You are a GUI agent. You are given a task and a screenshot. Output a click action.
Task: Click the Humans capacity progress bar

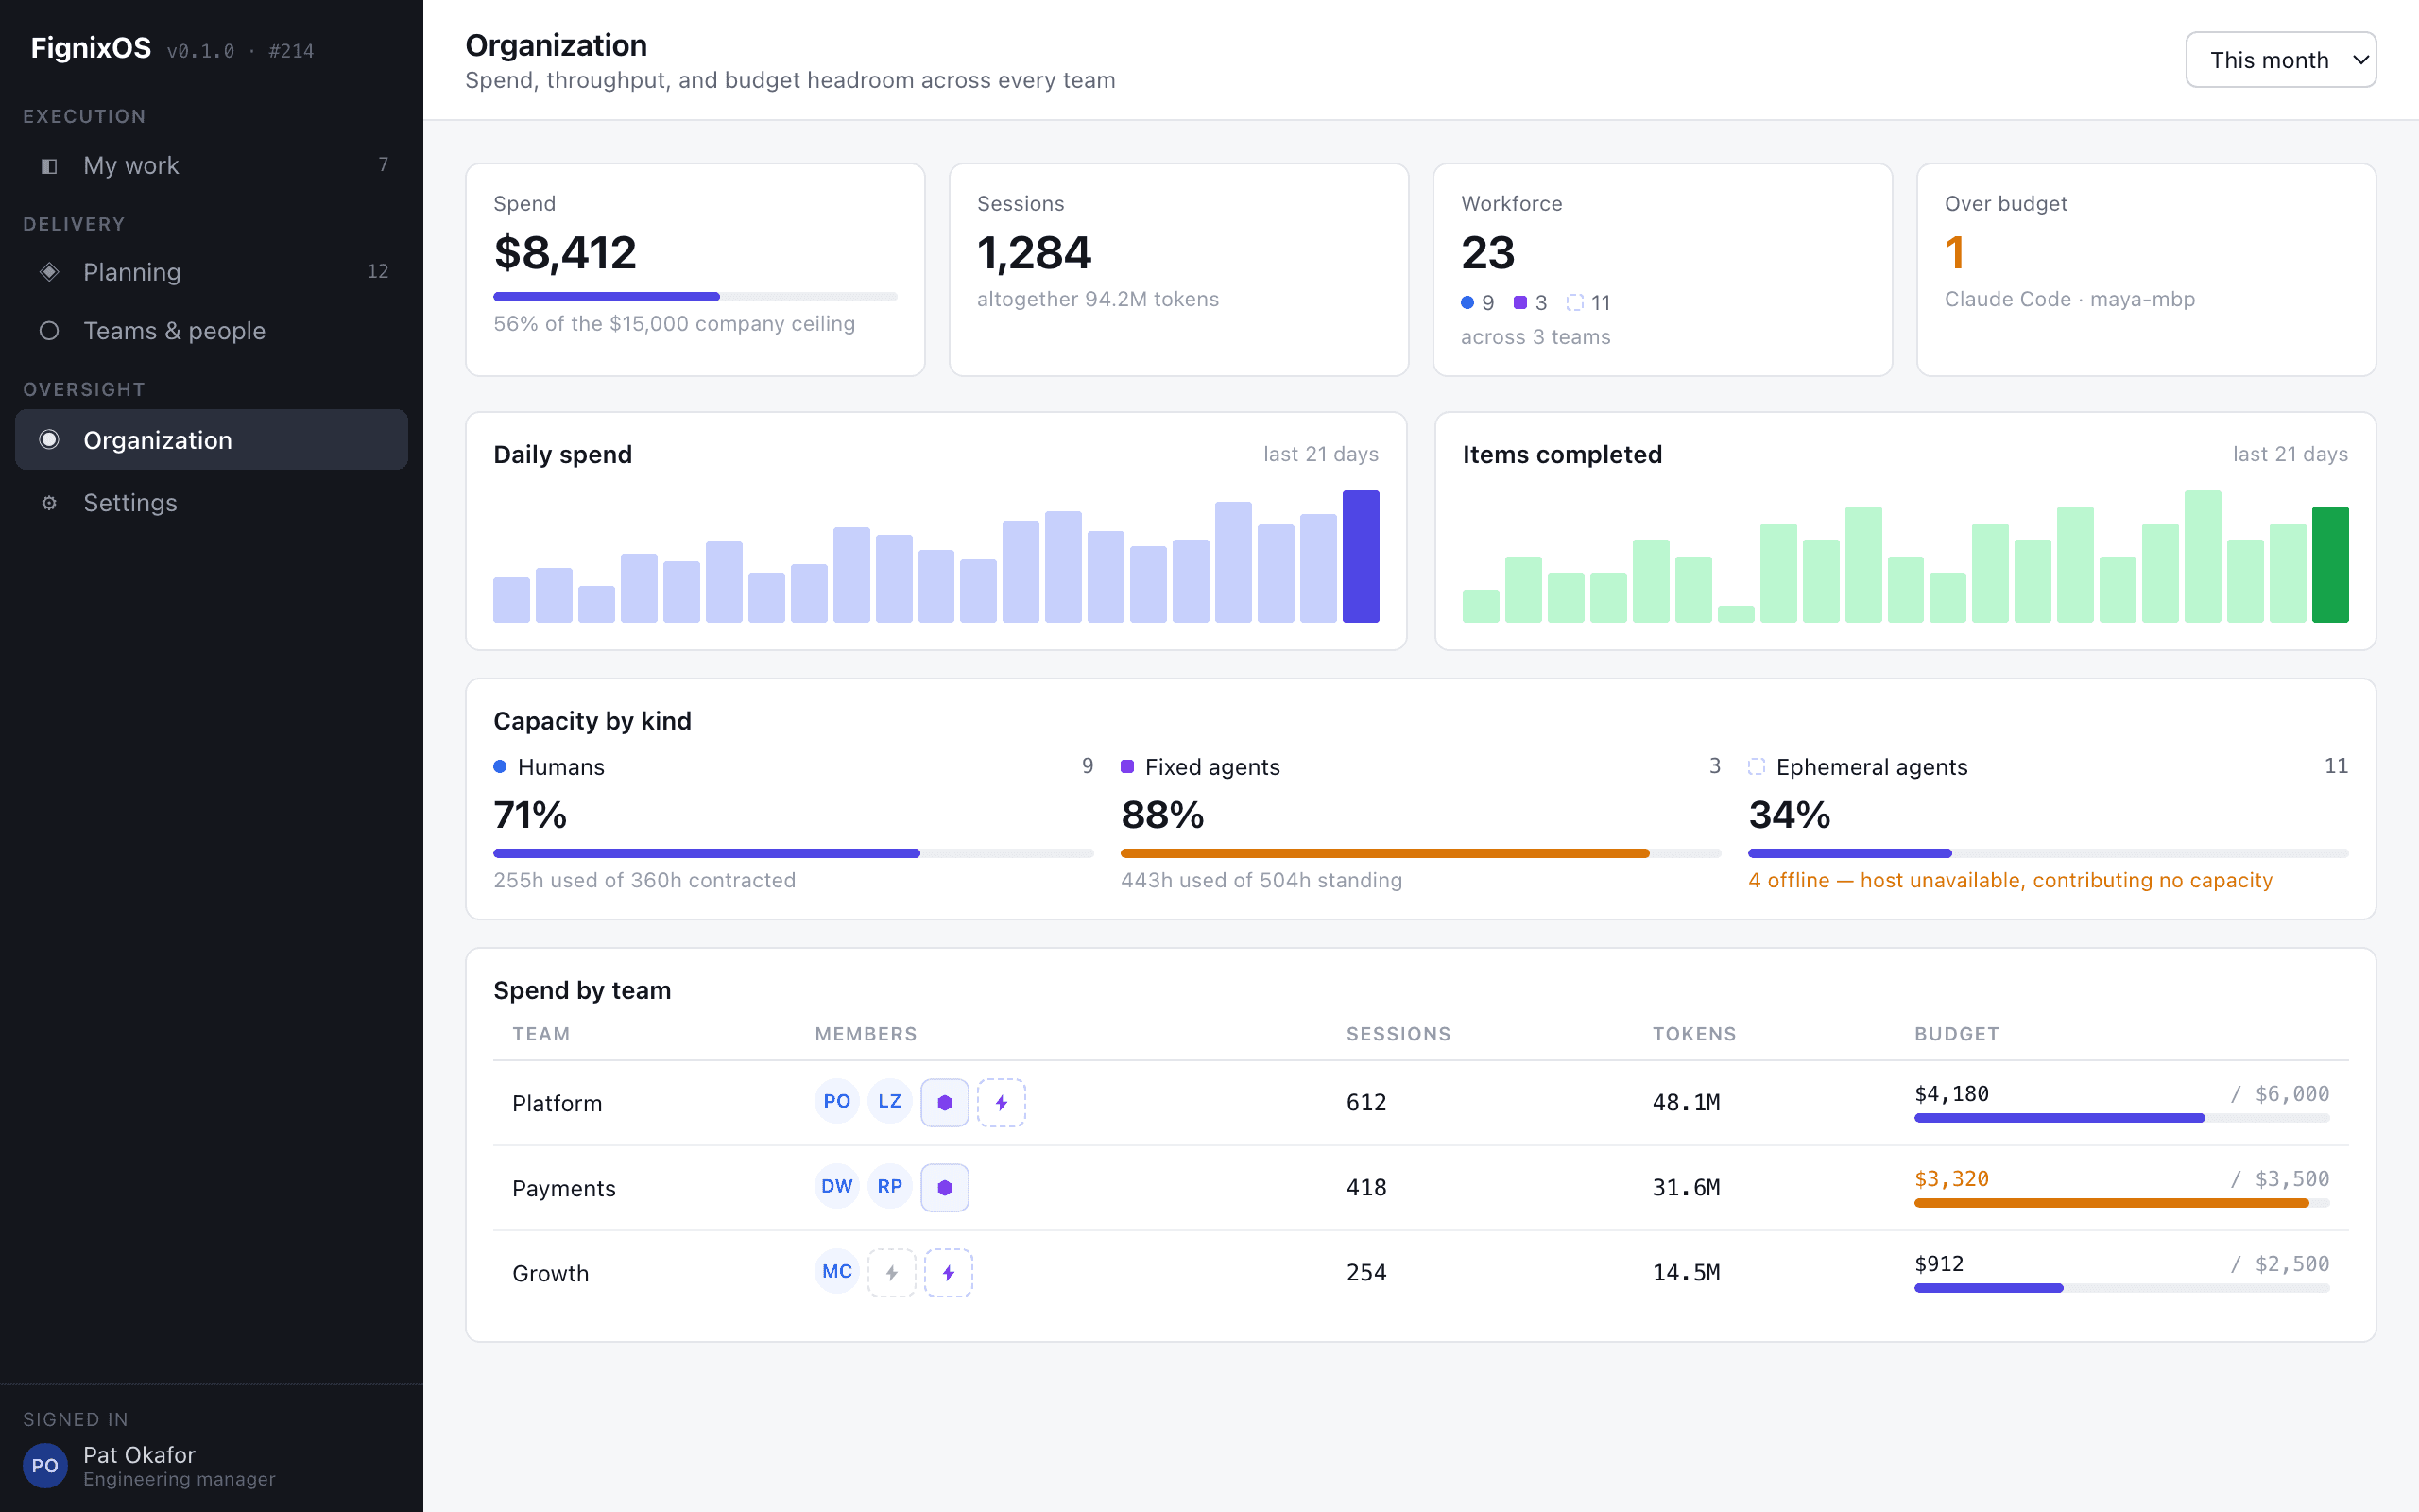(794, 853)
